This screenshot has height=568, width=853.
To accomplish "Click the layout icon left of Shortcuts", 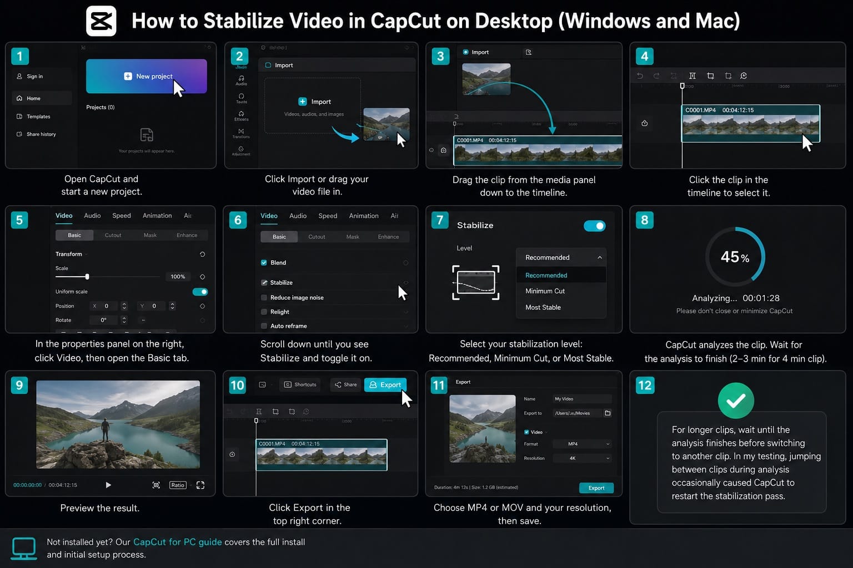I will point(263,384).
